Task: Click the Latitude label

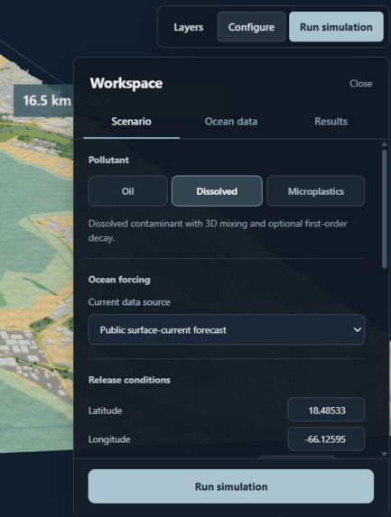Action: tap(106, 411)
